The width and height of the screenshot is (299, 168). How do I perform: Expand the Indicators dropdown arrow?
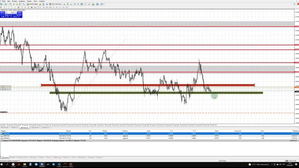pos(94,4)
